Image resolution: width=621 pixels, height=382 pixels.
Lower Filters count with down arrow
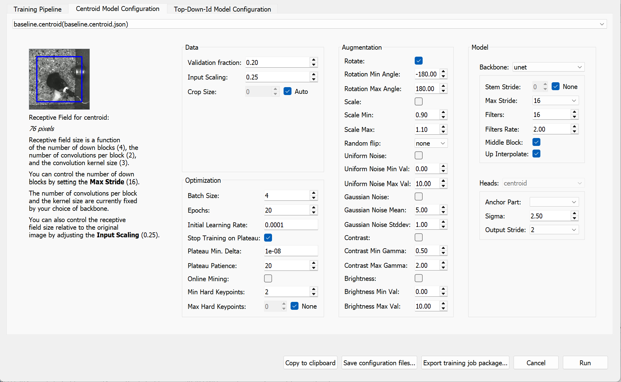[574, 117]
